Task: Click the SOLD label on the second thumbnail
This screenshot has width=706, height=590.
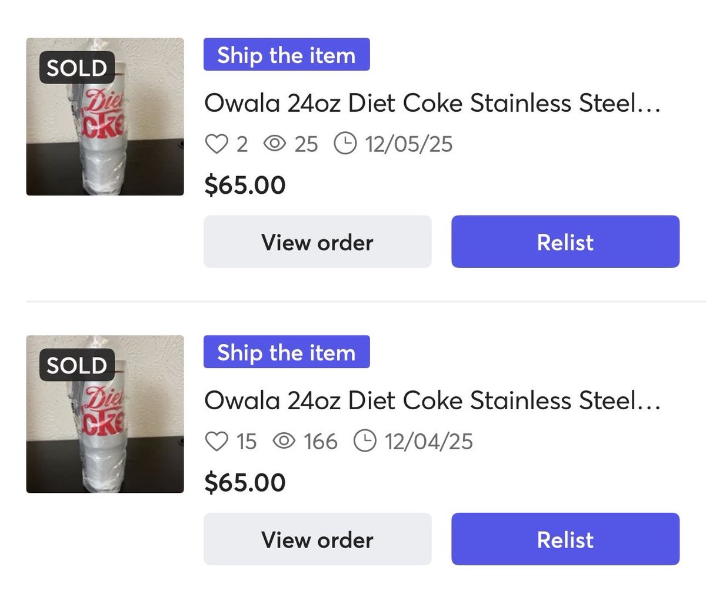Action: pos(76,366)
